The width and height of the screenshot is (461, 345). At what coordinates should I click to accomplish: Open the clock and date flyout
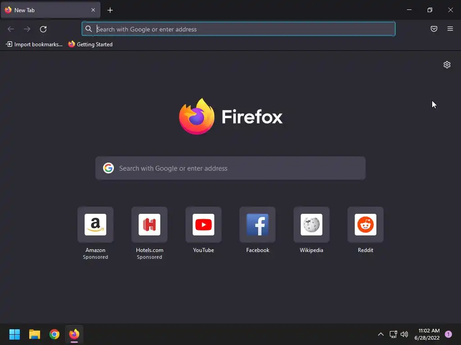click(427, 334)
